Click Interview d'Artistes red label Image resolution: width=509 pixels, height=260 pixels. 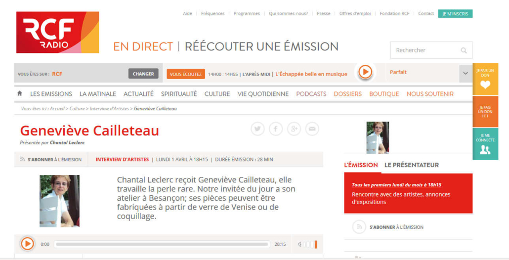pyautogui.click(x=122, y=160)
